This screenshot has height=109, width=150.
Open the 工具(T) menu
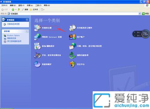[38, 5]
